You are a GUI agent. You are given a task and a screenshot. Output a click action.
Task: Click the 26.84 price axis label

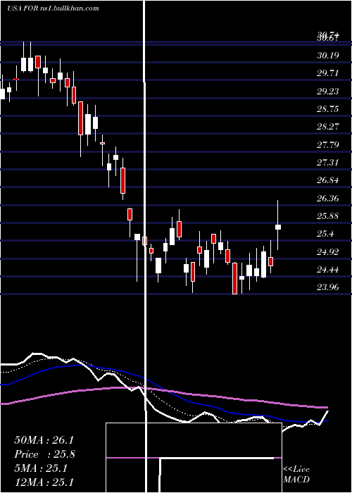tap(328, 180)
